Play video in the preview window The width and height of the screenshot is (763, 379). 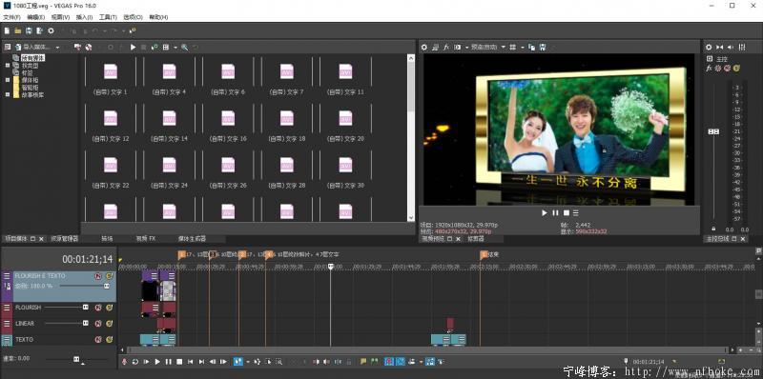pyautogui.click(x=545, y=212)
